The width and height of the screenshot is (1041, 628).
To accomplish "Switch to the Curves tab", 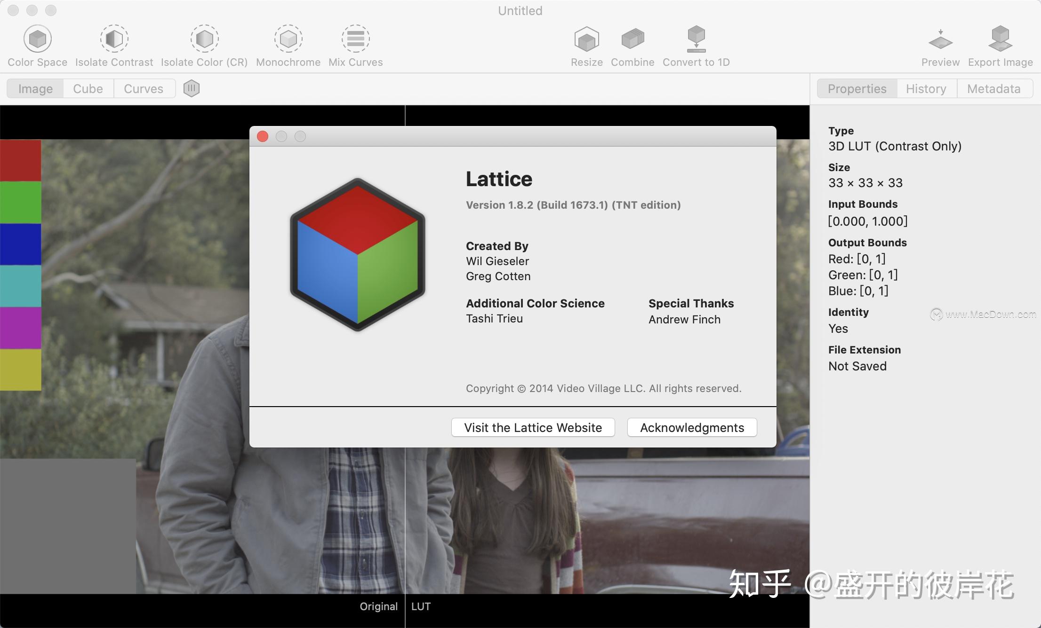I will (143, 88).
